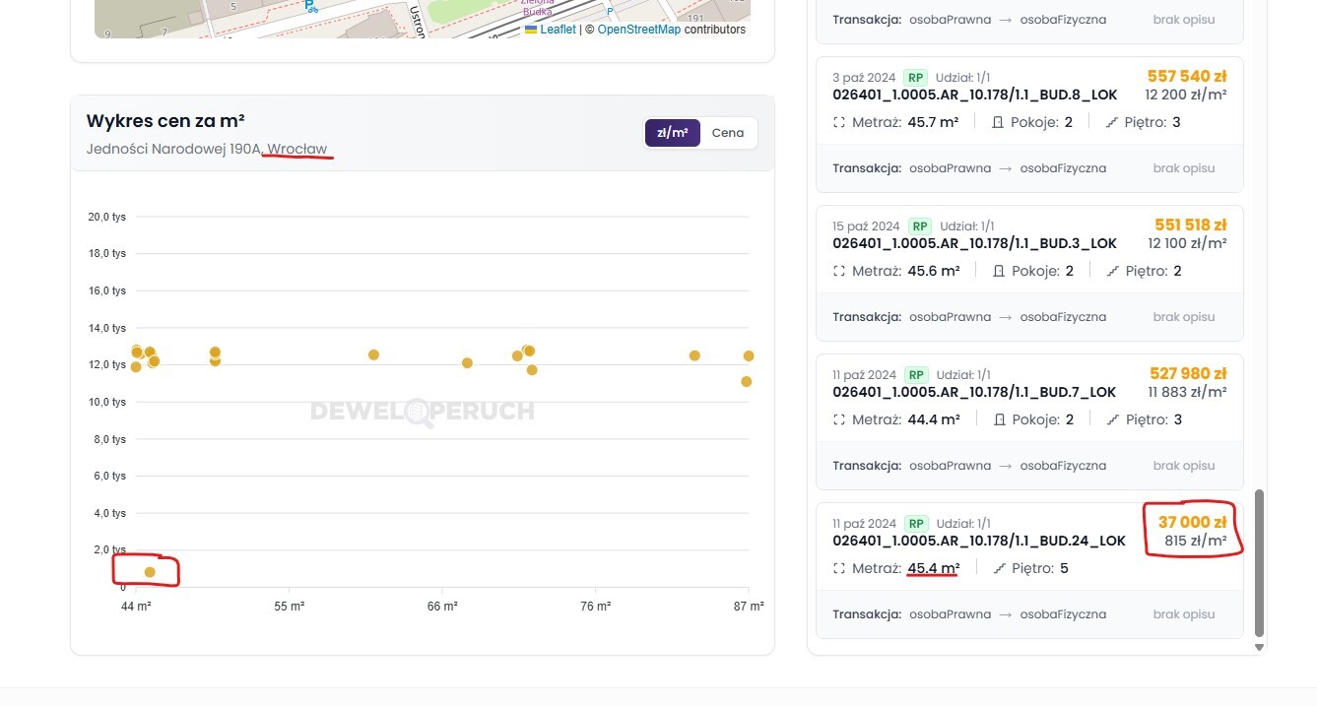Image resolution: width=1317 pixels, height=706 pixels.
Task: Switch chart to Cena view
Action: 728,133
